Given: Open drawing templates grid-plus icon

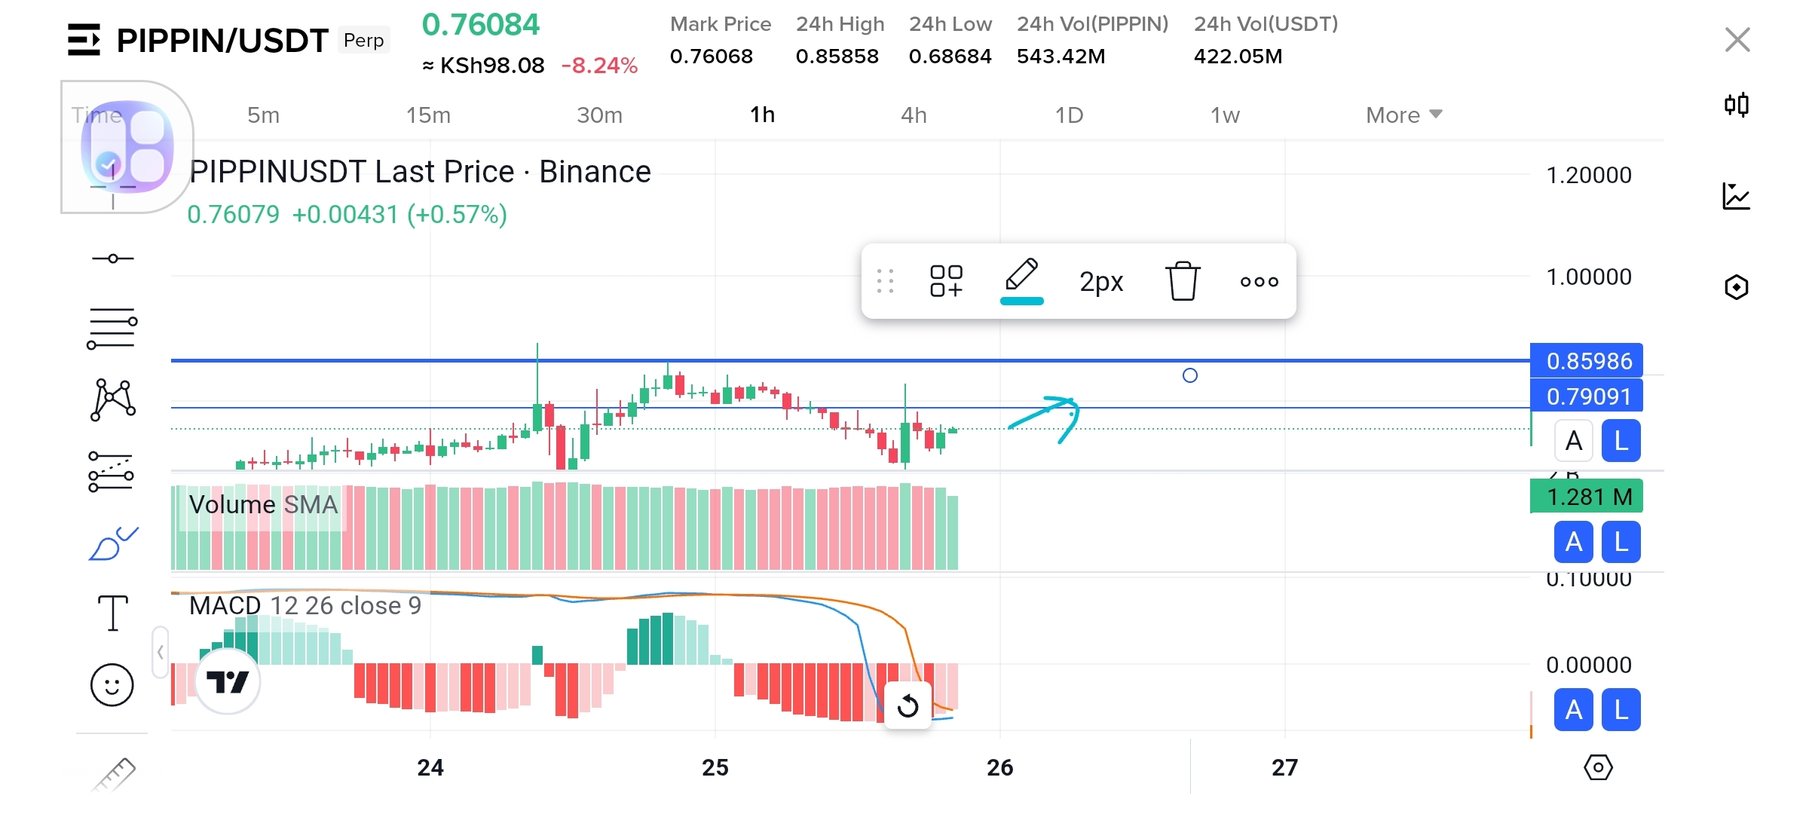Looking at the screenshot, I should [x=946, y=281].
